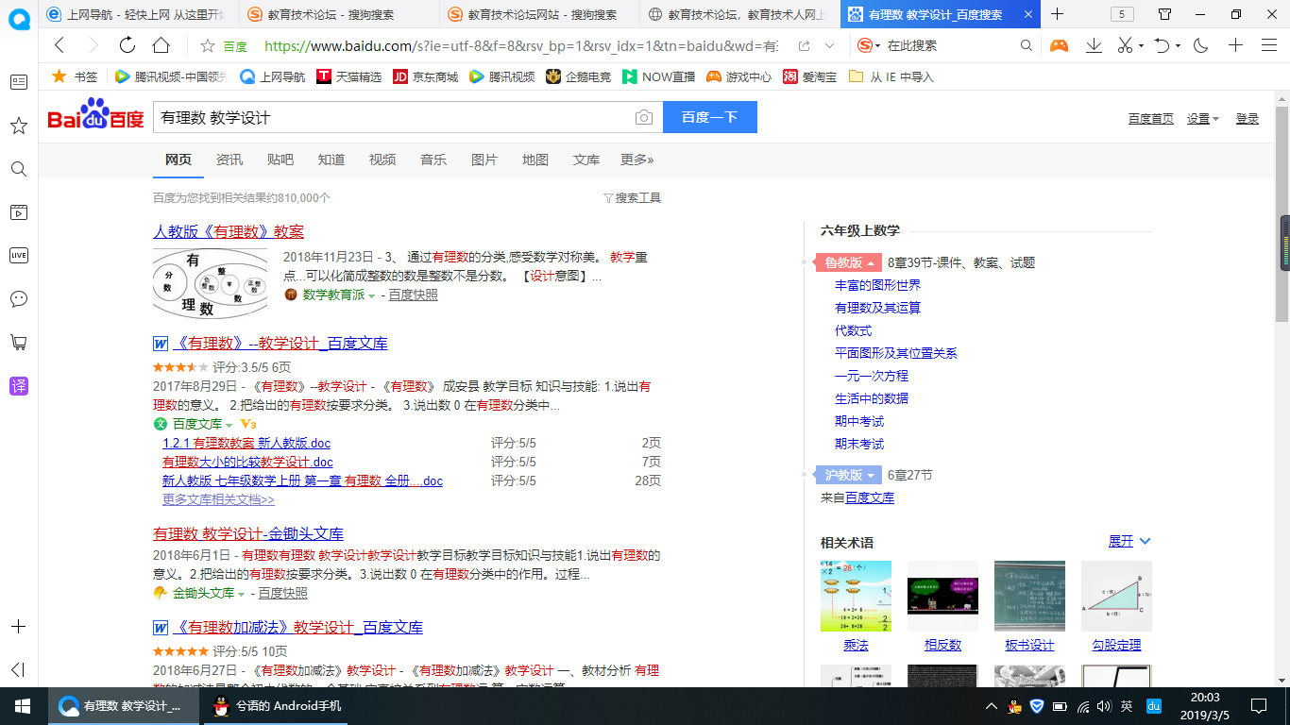Switch to browser tab 教育技术论坛网站 - 搜狗搜索

[540, 14]
